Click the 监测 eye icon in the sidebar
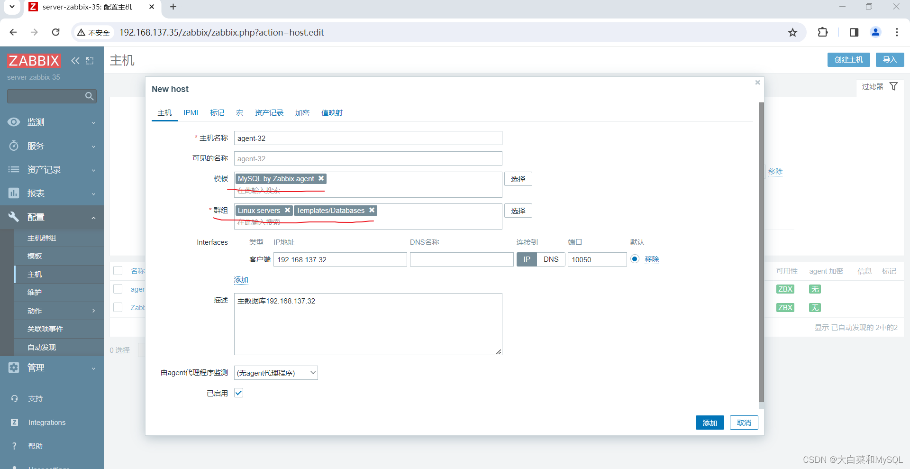 point(14,122)
